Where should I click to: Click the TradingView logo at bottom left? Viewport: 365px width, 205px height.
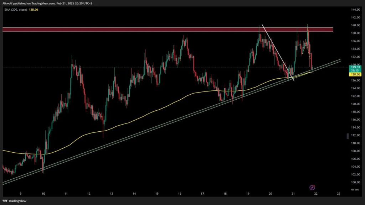(14, 201)
